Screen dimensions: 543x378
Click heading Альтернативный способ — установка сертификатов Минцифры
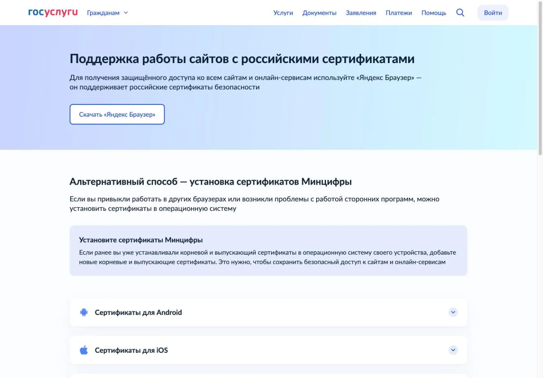point(211,182)
